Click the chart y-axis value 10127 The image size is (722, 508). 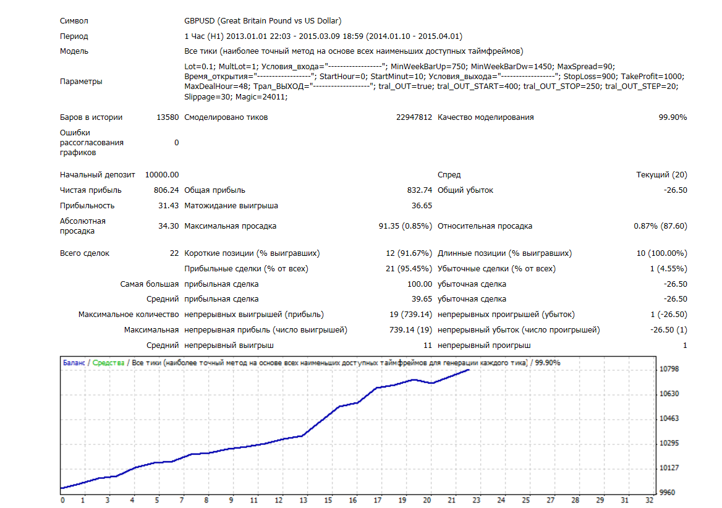(669, 468)
